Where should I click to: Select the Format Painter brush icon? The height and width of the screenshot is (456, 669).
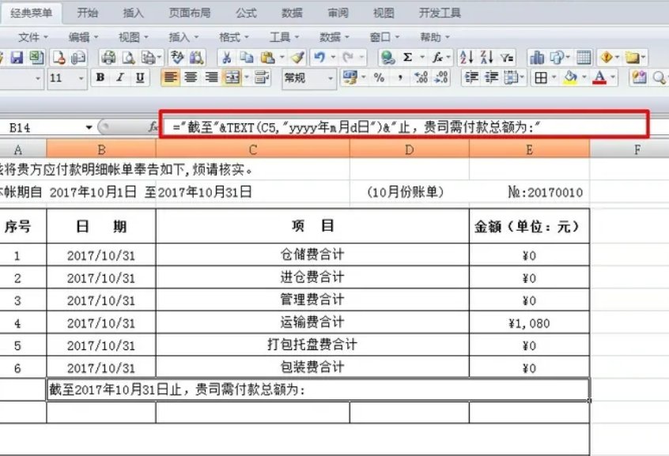tap(297, 57)
